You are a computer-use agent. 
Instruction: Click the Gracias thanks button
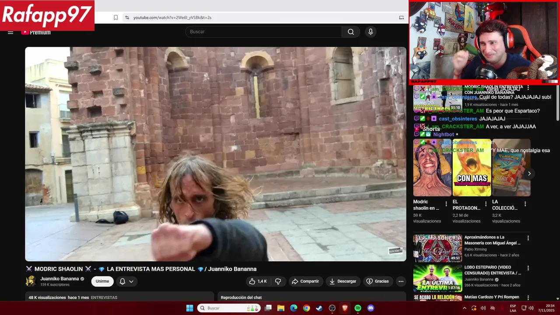coord(378,281)
